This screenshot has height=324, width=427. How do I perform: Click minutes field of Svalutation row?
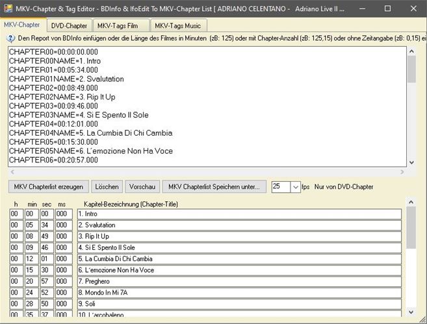32,225
